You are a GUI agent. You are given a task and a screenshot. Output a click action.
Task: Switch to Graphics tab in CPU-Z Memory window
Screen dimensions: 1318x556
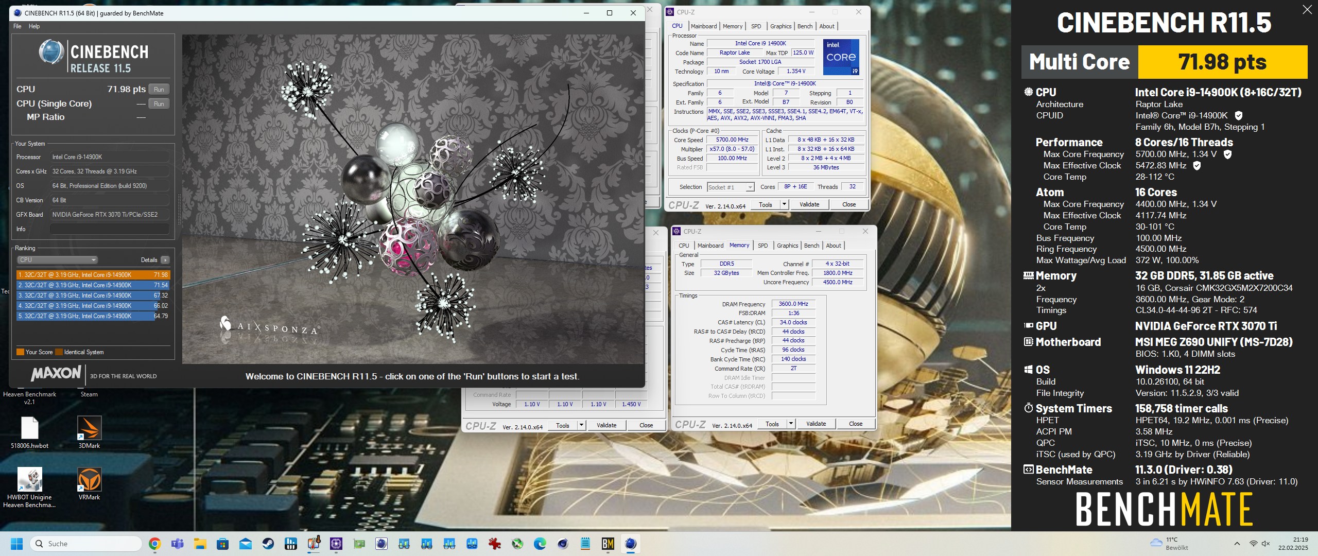tap(787, 246)
